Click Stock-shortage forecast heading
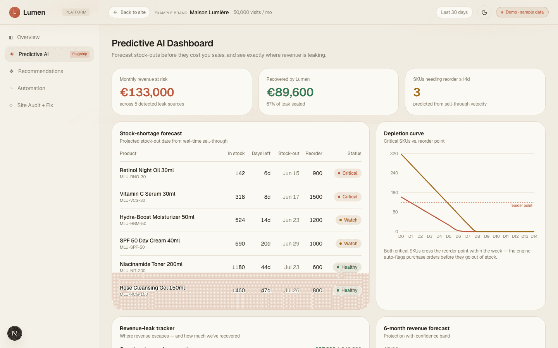Viewport: 558px width, 348px height. pyautogui.click(x=151, y=133)
